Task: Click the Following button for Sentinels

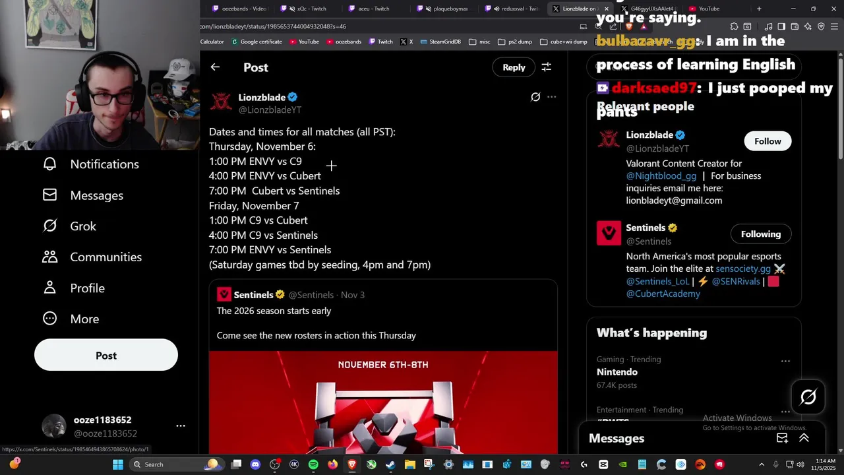Action: pos(760,234)
